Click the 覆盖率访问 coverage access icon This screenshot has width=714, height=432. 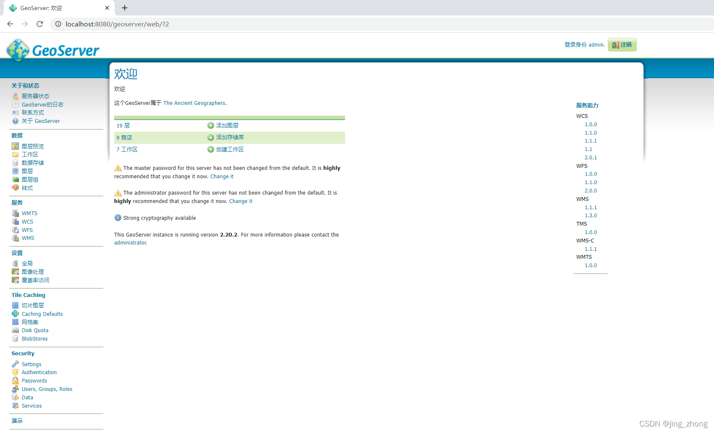[x=16, y=280]
